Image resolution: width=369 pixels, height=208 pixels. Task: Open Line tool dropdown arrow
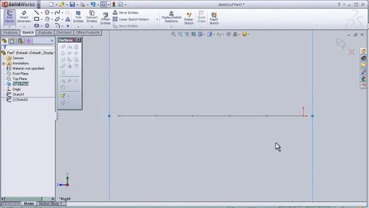coord(42,13)
